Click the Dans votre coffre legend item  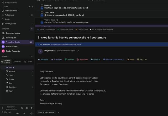tap(65, 29)
